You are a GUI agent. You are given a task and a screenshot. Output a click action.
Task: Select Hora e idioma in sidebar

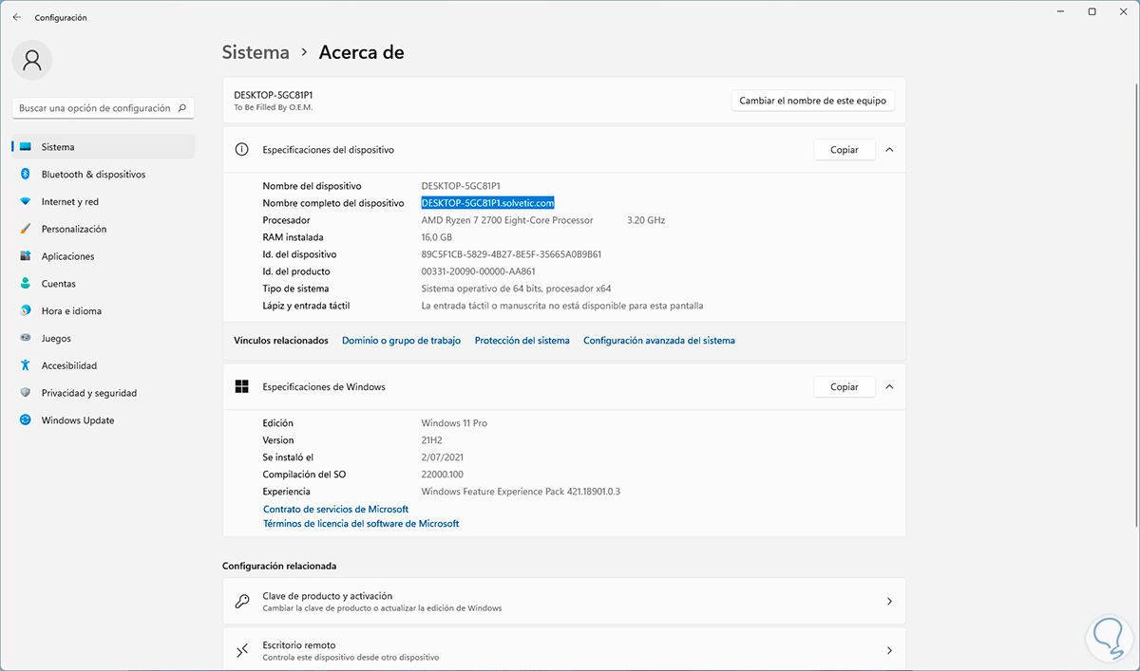tap(71, 311)
